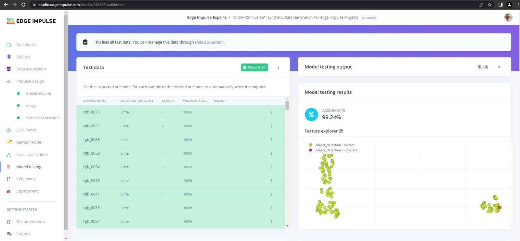Screen dimensions: 520x241
Task: Click the Deployment package icon
Action: [x=9, y=191]
